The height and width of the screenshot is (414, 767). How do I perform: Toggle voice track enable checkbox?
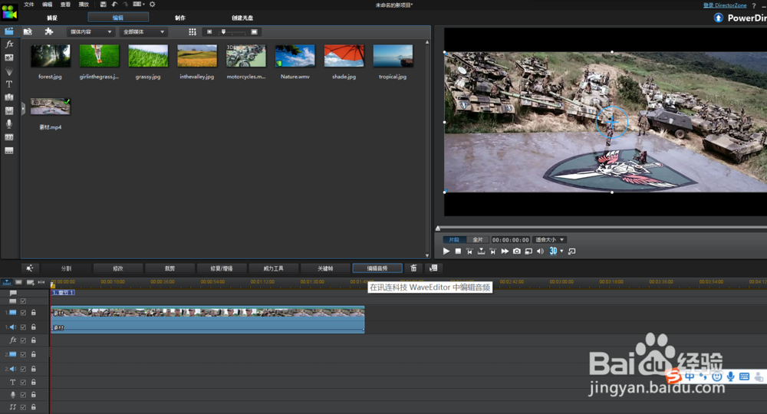click(x=23, y=394)
